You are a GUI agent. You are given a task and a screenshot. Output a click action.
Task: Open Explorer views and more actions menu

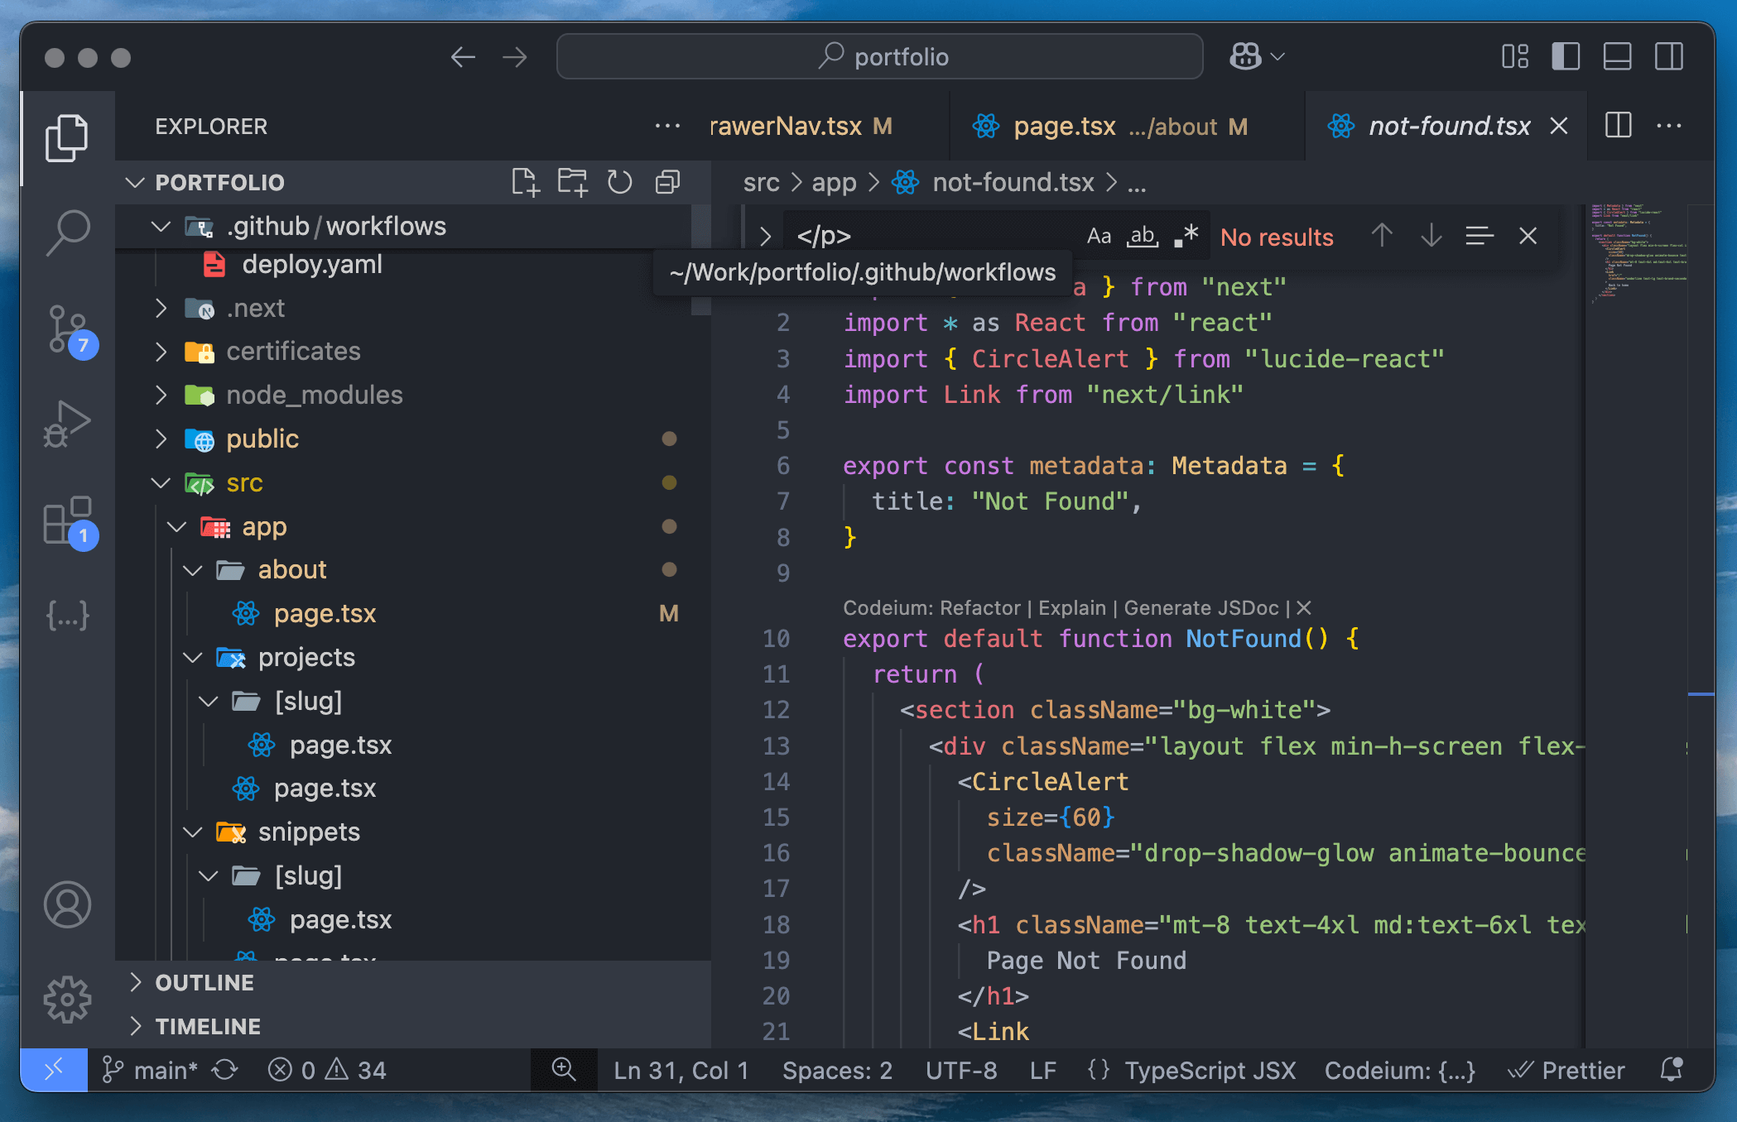(667, 127)
